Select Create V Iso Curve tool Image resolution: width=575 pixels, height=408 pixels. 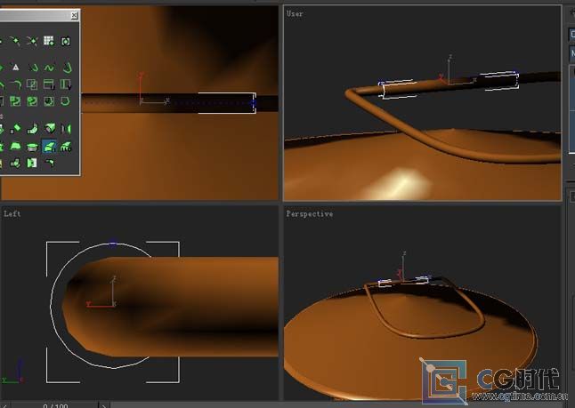[x=66, y=84]
